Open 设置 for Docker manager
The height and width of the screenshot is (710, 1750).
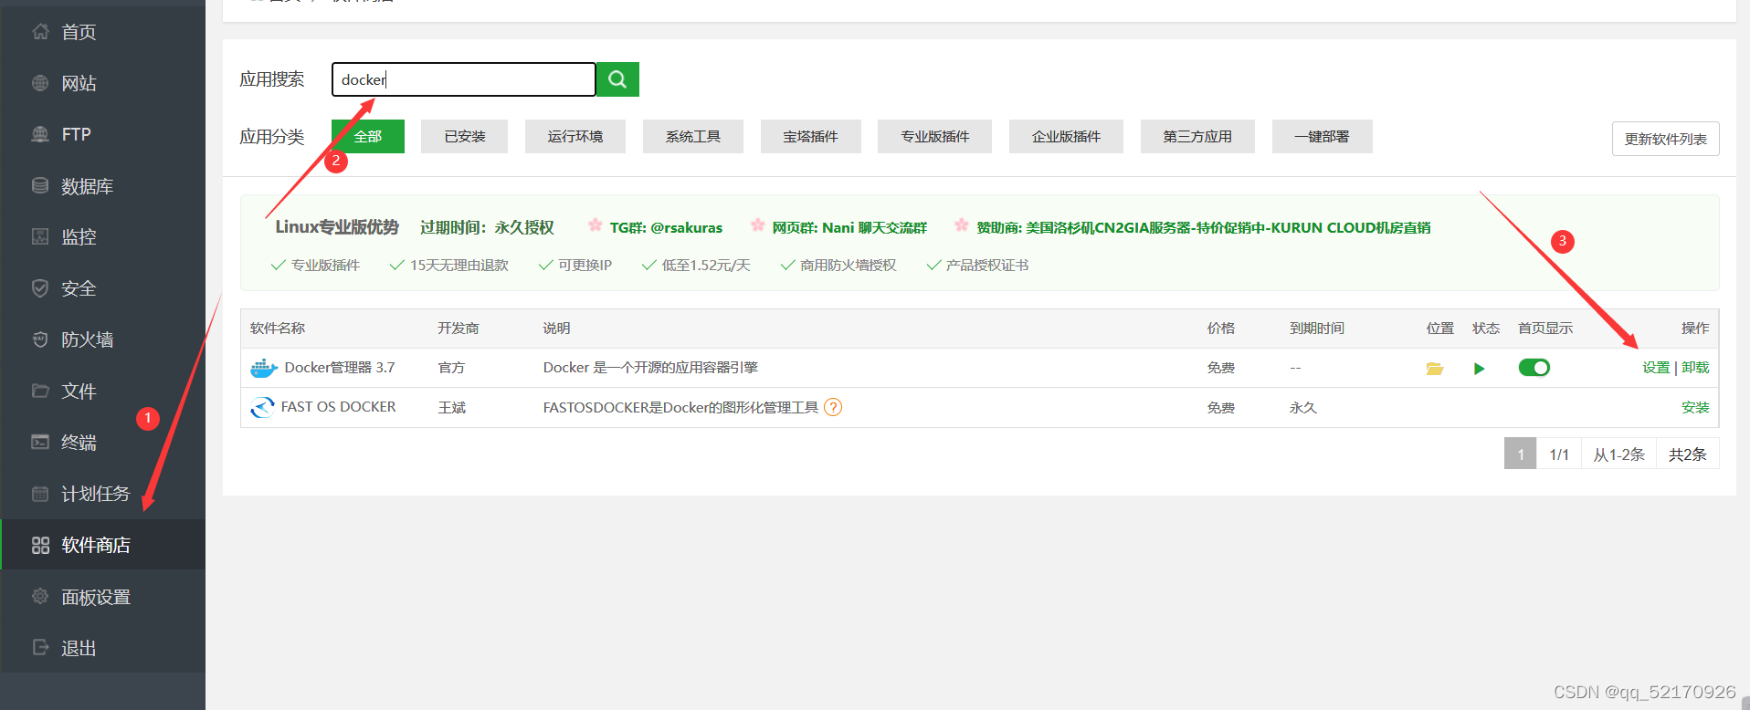click(1656, 368)
